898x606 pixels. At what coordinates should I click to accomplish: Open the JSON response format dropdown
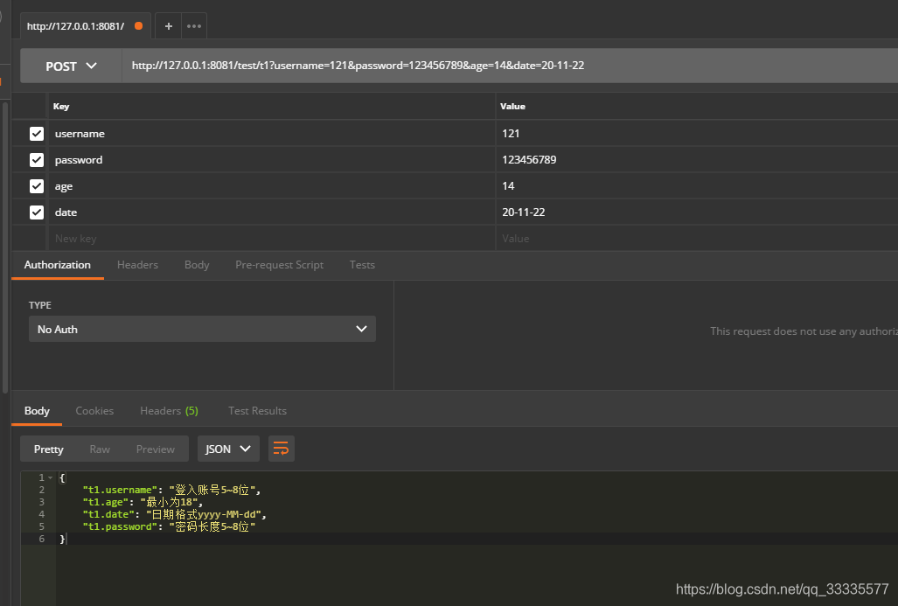(x=228, y=449)
